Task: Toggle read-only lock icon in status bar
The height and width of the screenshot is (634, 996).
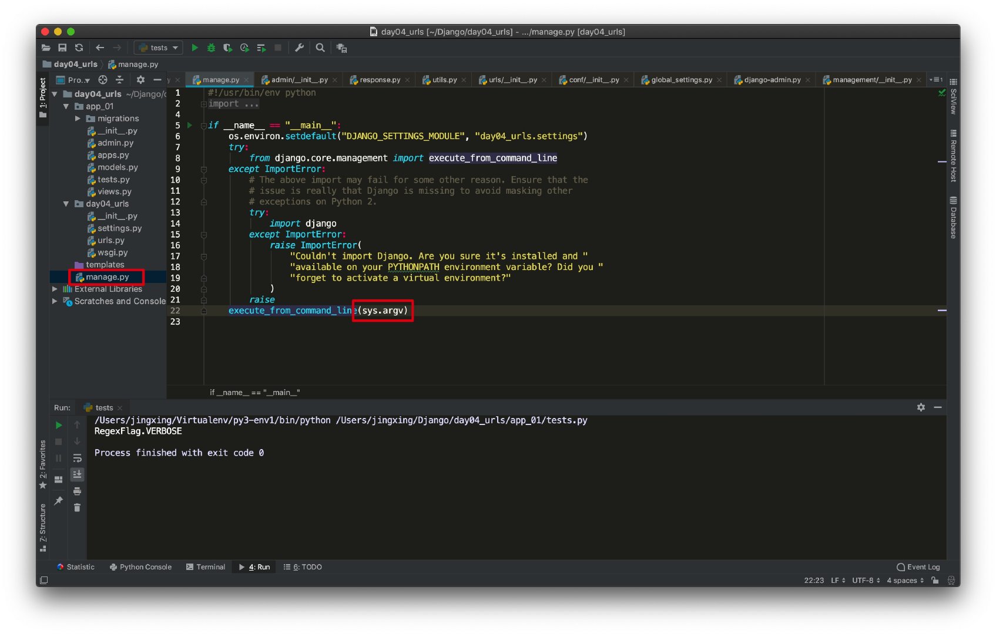Action: click(x=935, y=581)
